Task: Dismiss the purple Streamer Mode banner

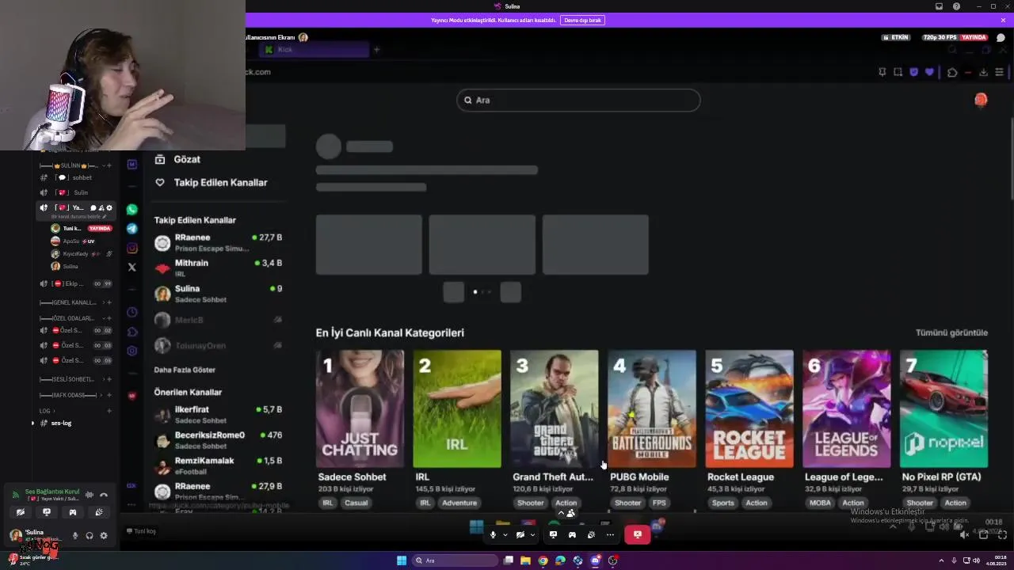Action: click(x=1003, y=20)
